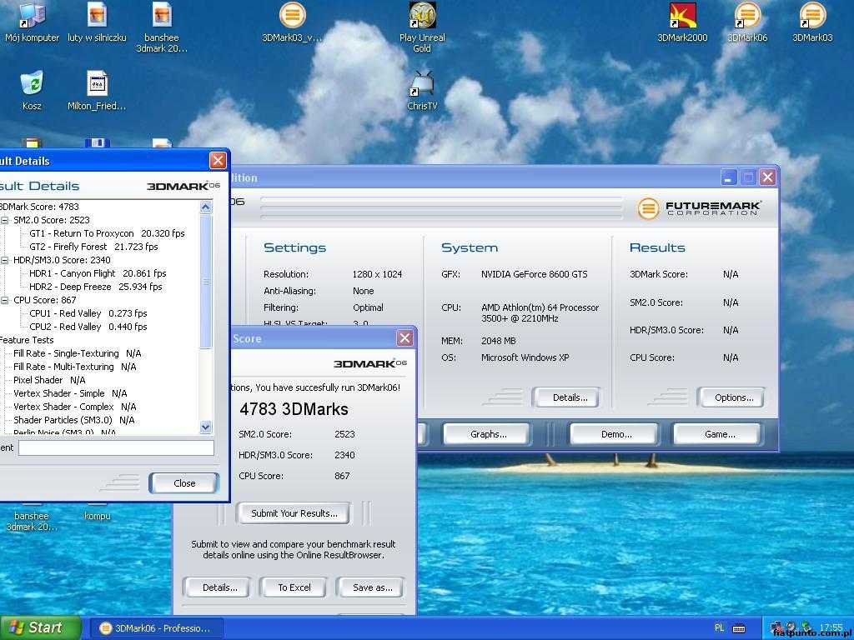This screenshot has width=854, height=640.
Task: Click the Game... button
Action: coord(718,433)
